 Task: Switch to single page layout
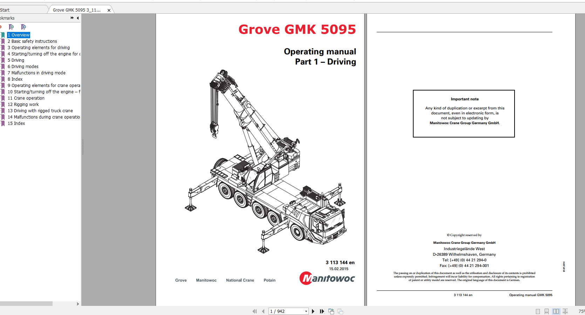538,311
